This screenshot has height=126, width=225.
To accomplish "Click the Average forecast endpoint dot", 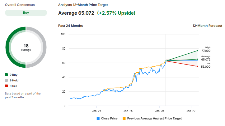I will (197, 59).
